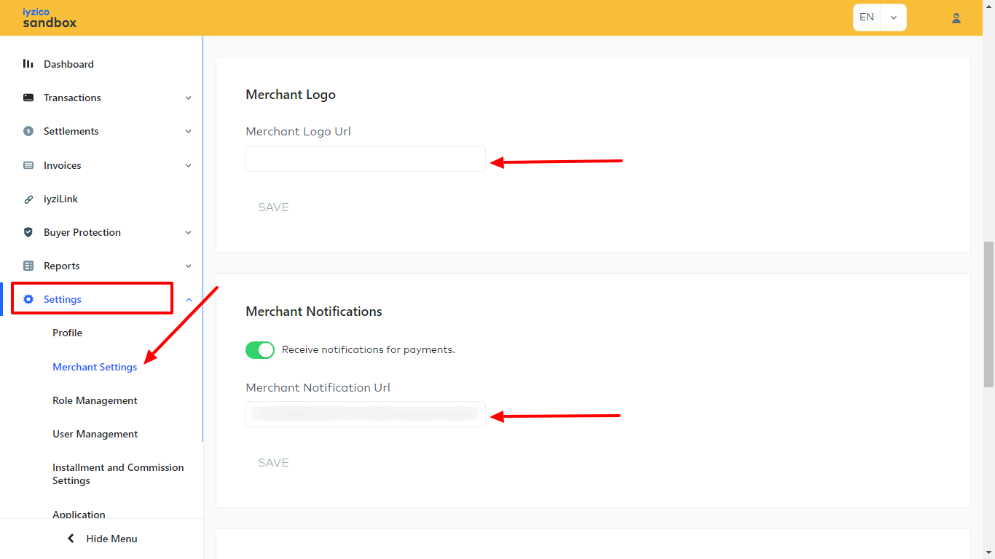
Task: Click Hide Menu to collapse sidebar
Action: 102,539
